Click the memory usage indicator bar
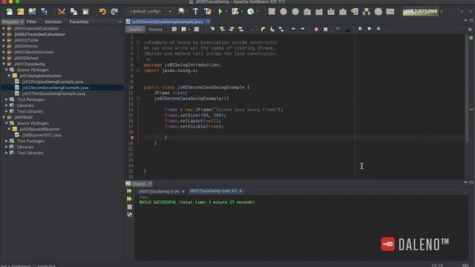 click(x=420, y=12)
